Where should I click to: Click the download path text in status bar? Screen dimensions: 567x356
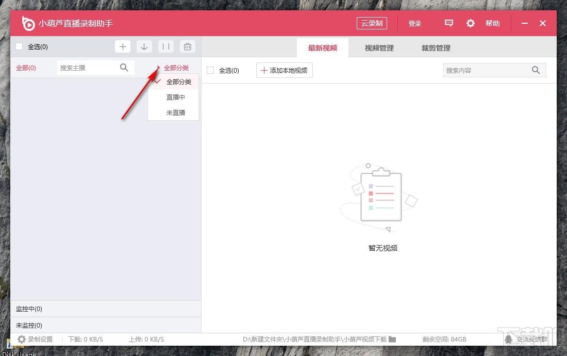314,339
